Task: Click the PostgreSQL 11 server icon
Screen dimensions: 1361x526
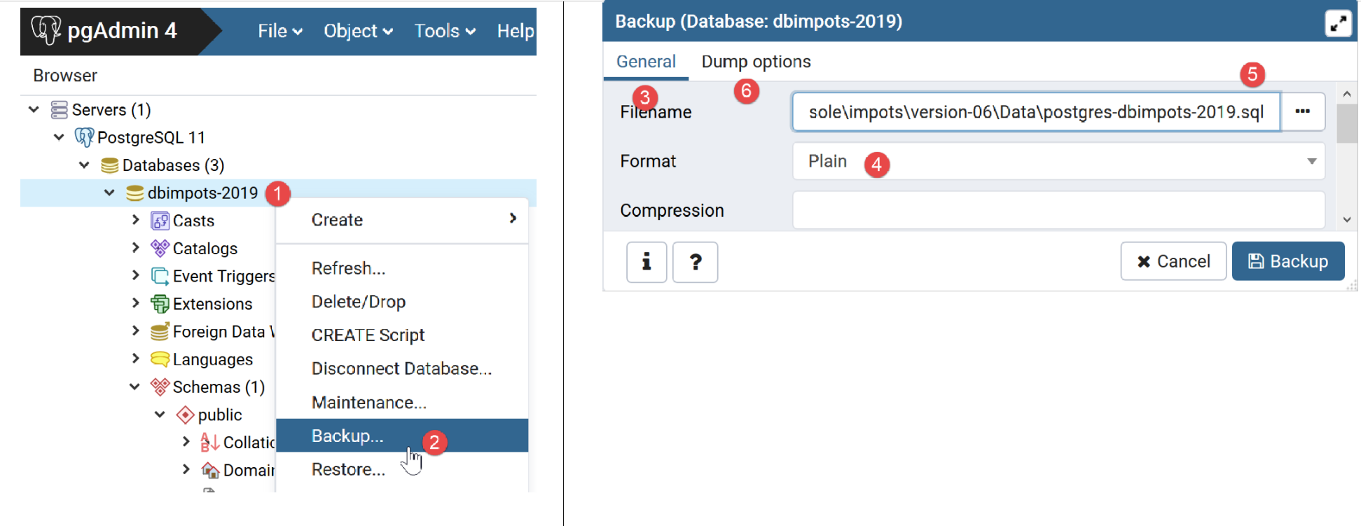Action: pos(84,137)
